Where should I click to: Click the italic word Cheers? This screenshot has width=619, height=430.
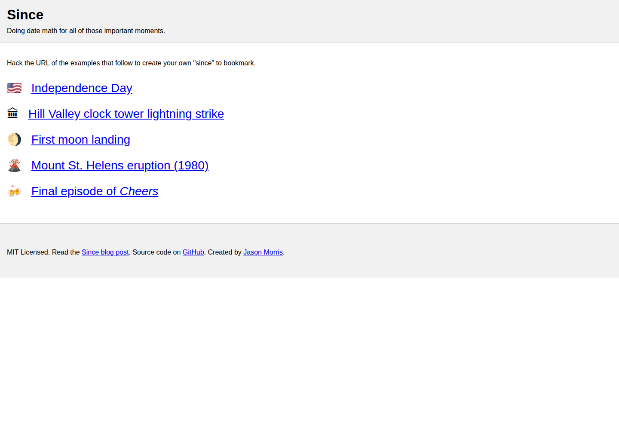coord(139,191)
